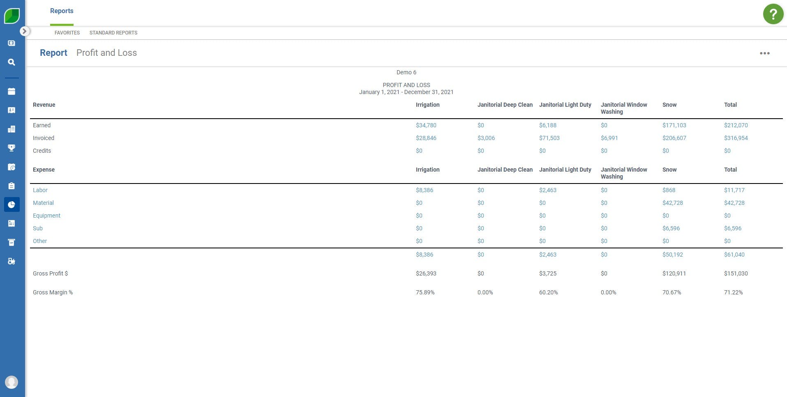Switch to the FAVORITES tab
The height and width of the screenshot is (397, 787).
[x=67, y=33]
